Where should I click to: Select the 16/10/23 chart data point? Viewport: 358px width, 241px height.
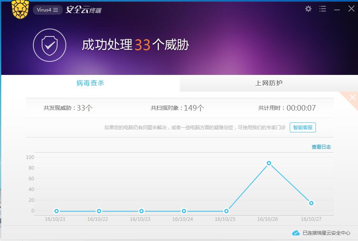pyautogui.click(x=142, y=211)
